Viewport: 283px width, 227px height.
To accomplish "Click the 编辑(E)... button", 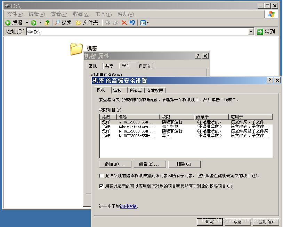I will tap(150, 164).
